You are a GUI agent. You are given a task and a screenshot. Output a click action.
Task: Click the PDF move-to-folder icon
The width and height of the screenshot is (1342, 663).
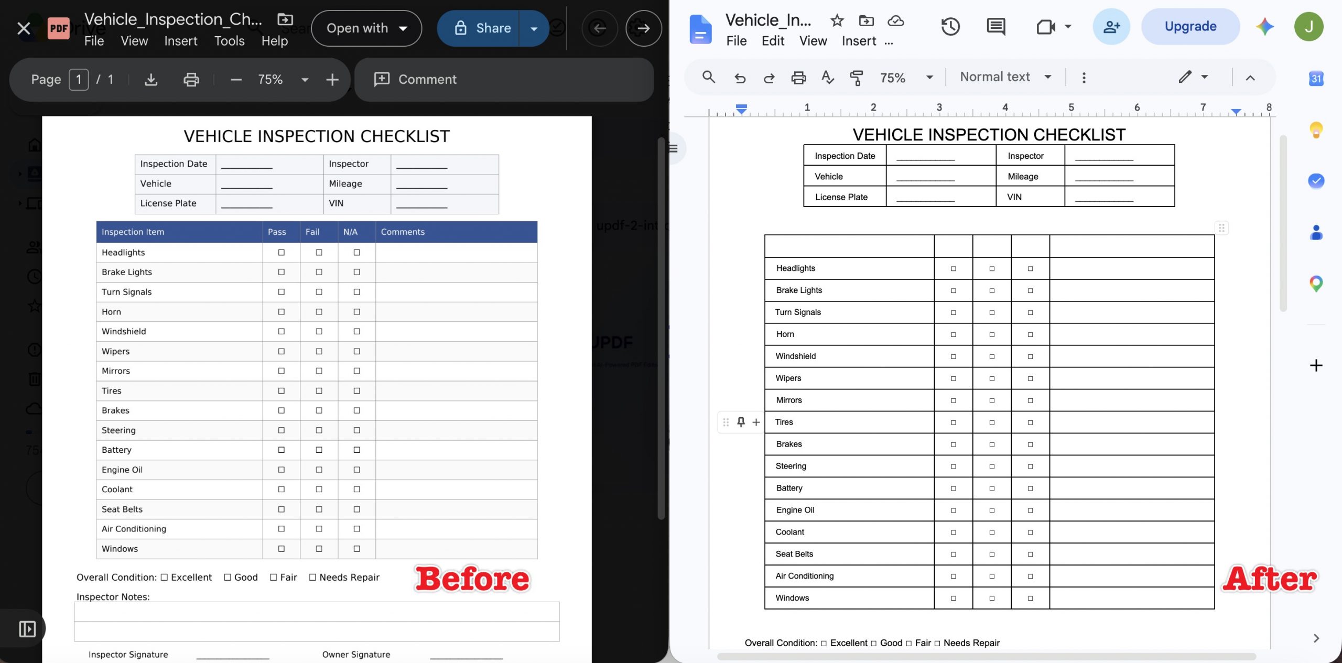click(285, 19)
